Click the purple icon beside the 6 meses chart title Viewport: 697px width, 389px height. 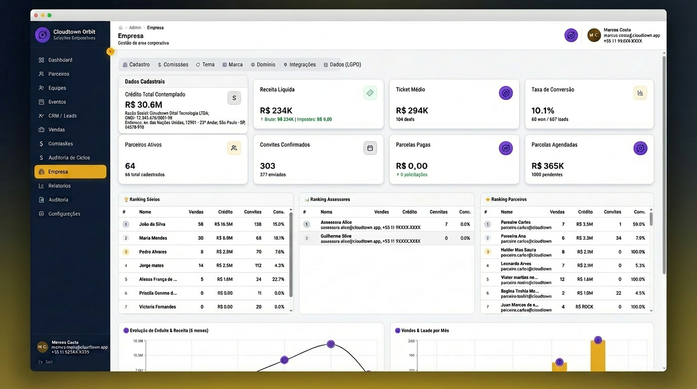coord(126,331)
